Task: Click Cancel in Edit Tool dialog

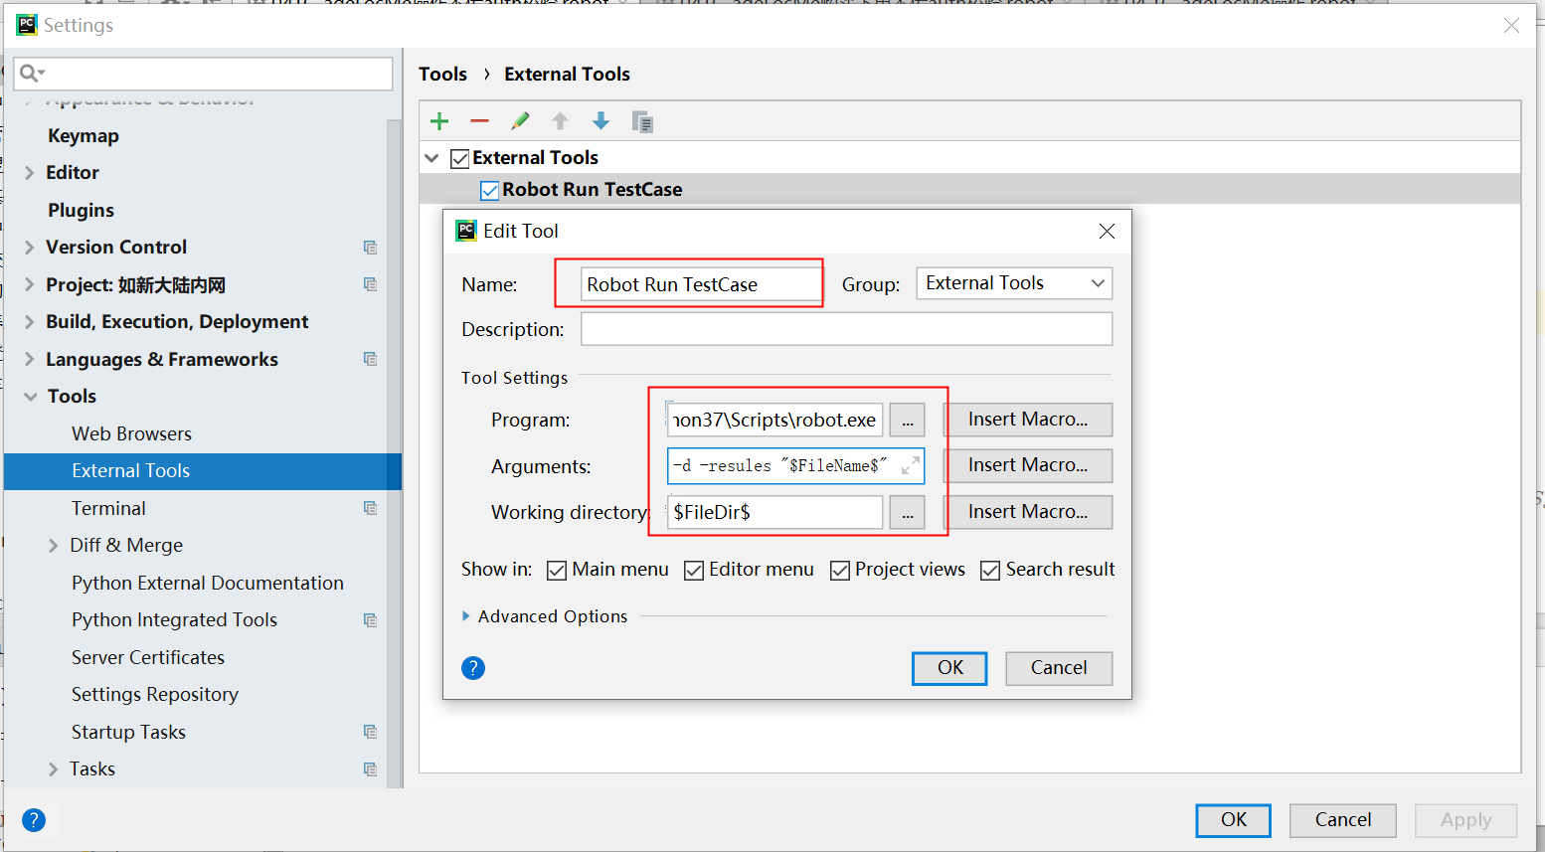Action: tap(1059, 668)
